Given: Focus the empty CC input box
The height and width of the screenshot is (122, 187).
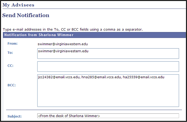Looking at the screenshot, I should tap(108, 66).
